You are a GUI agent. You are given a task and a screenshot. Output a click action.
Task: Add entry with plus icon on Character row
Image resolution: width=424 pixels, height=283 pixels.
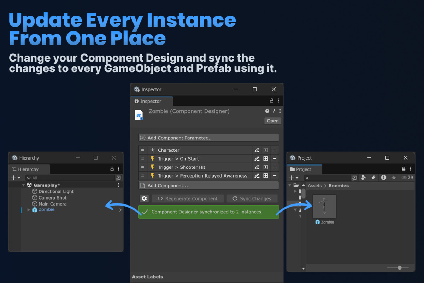(266, 150)
